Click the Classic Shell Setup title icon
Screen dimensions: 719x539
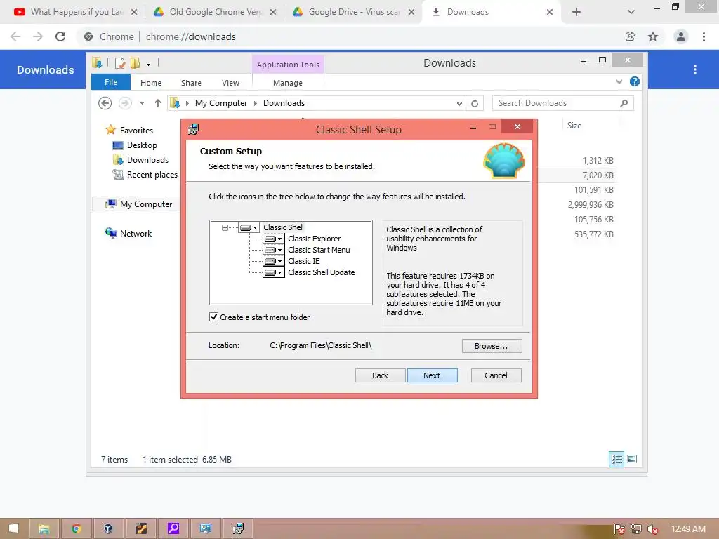pyautogui.click(x=194, y=129)
